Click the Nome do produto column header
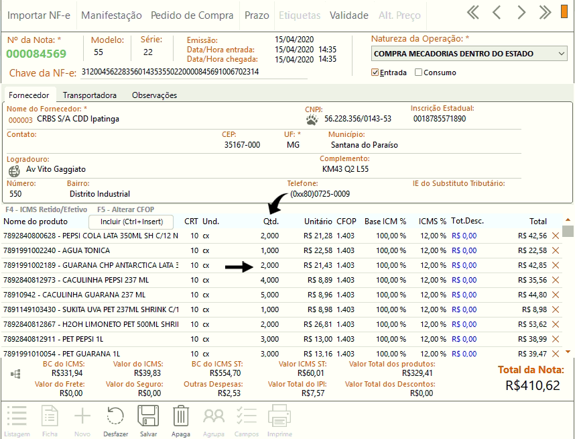This screenshot has height=439, width=575. click(x=36, y=222)
